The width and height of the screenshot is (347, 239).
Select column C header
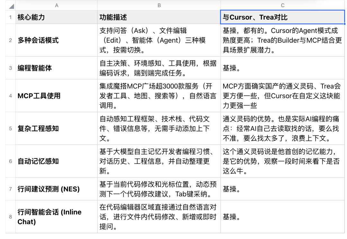point(283,5)
